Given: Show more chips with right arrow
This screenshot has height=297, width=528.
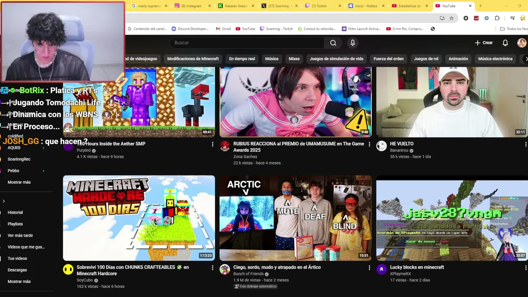Looking at the screenshot, I should point(526,59).
